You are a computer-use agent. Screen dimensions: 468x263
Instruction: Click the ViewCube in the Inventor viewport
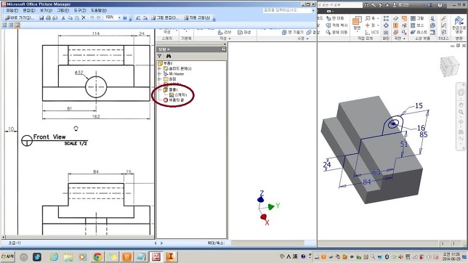(449, 66)
